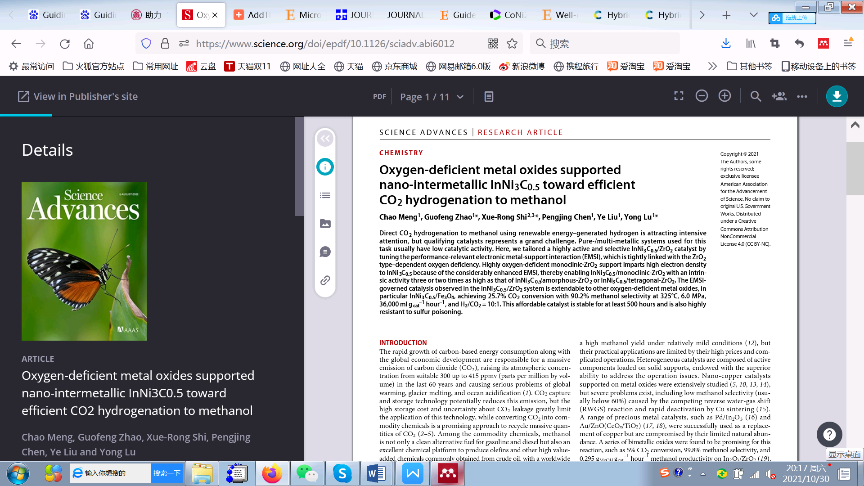Enter full screen reader mode
864x486 pixels.
coord(679,96)
